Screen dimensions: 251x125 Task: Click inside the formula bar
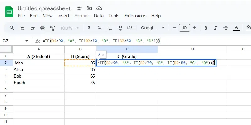146,41
